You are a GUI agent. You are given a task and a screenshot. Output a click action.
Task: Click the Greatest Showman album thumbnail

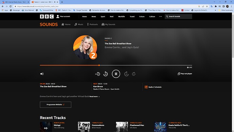tap(160, 127)
